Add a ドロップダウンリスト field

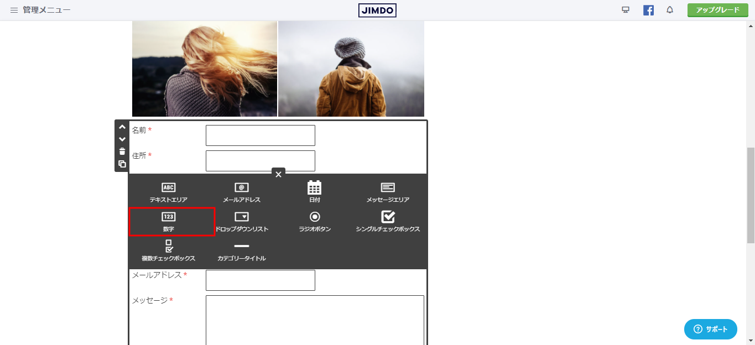point(242,222)
